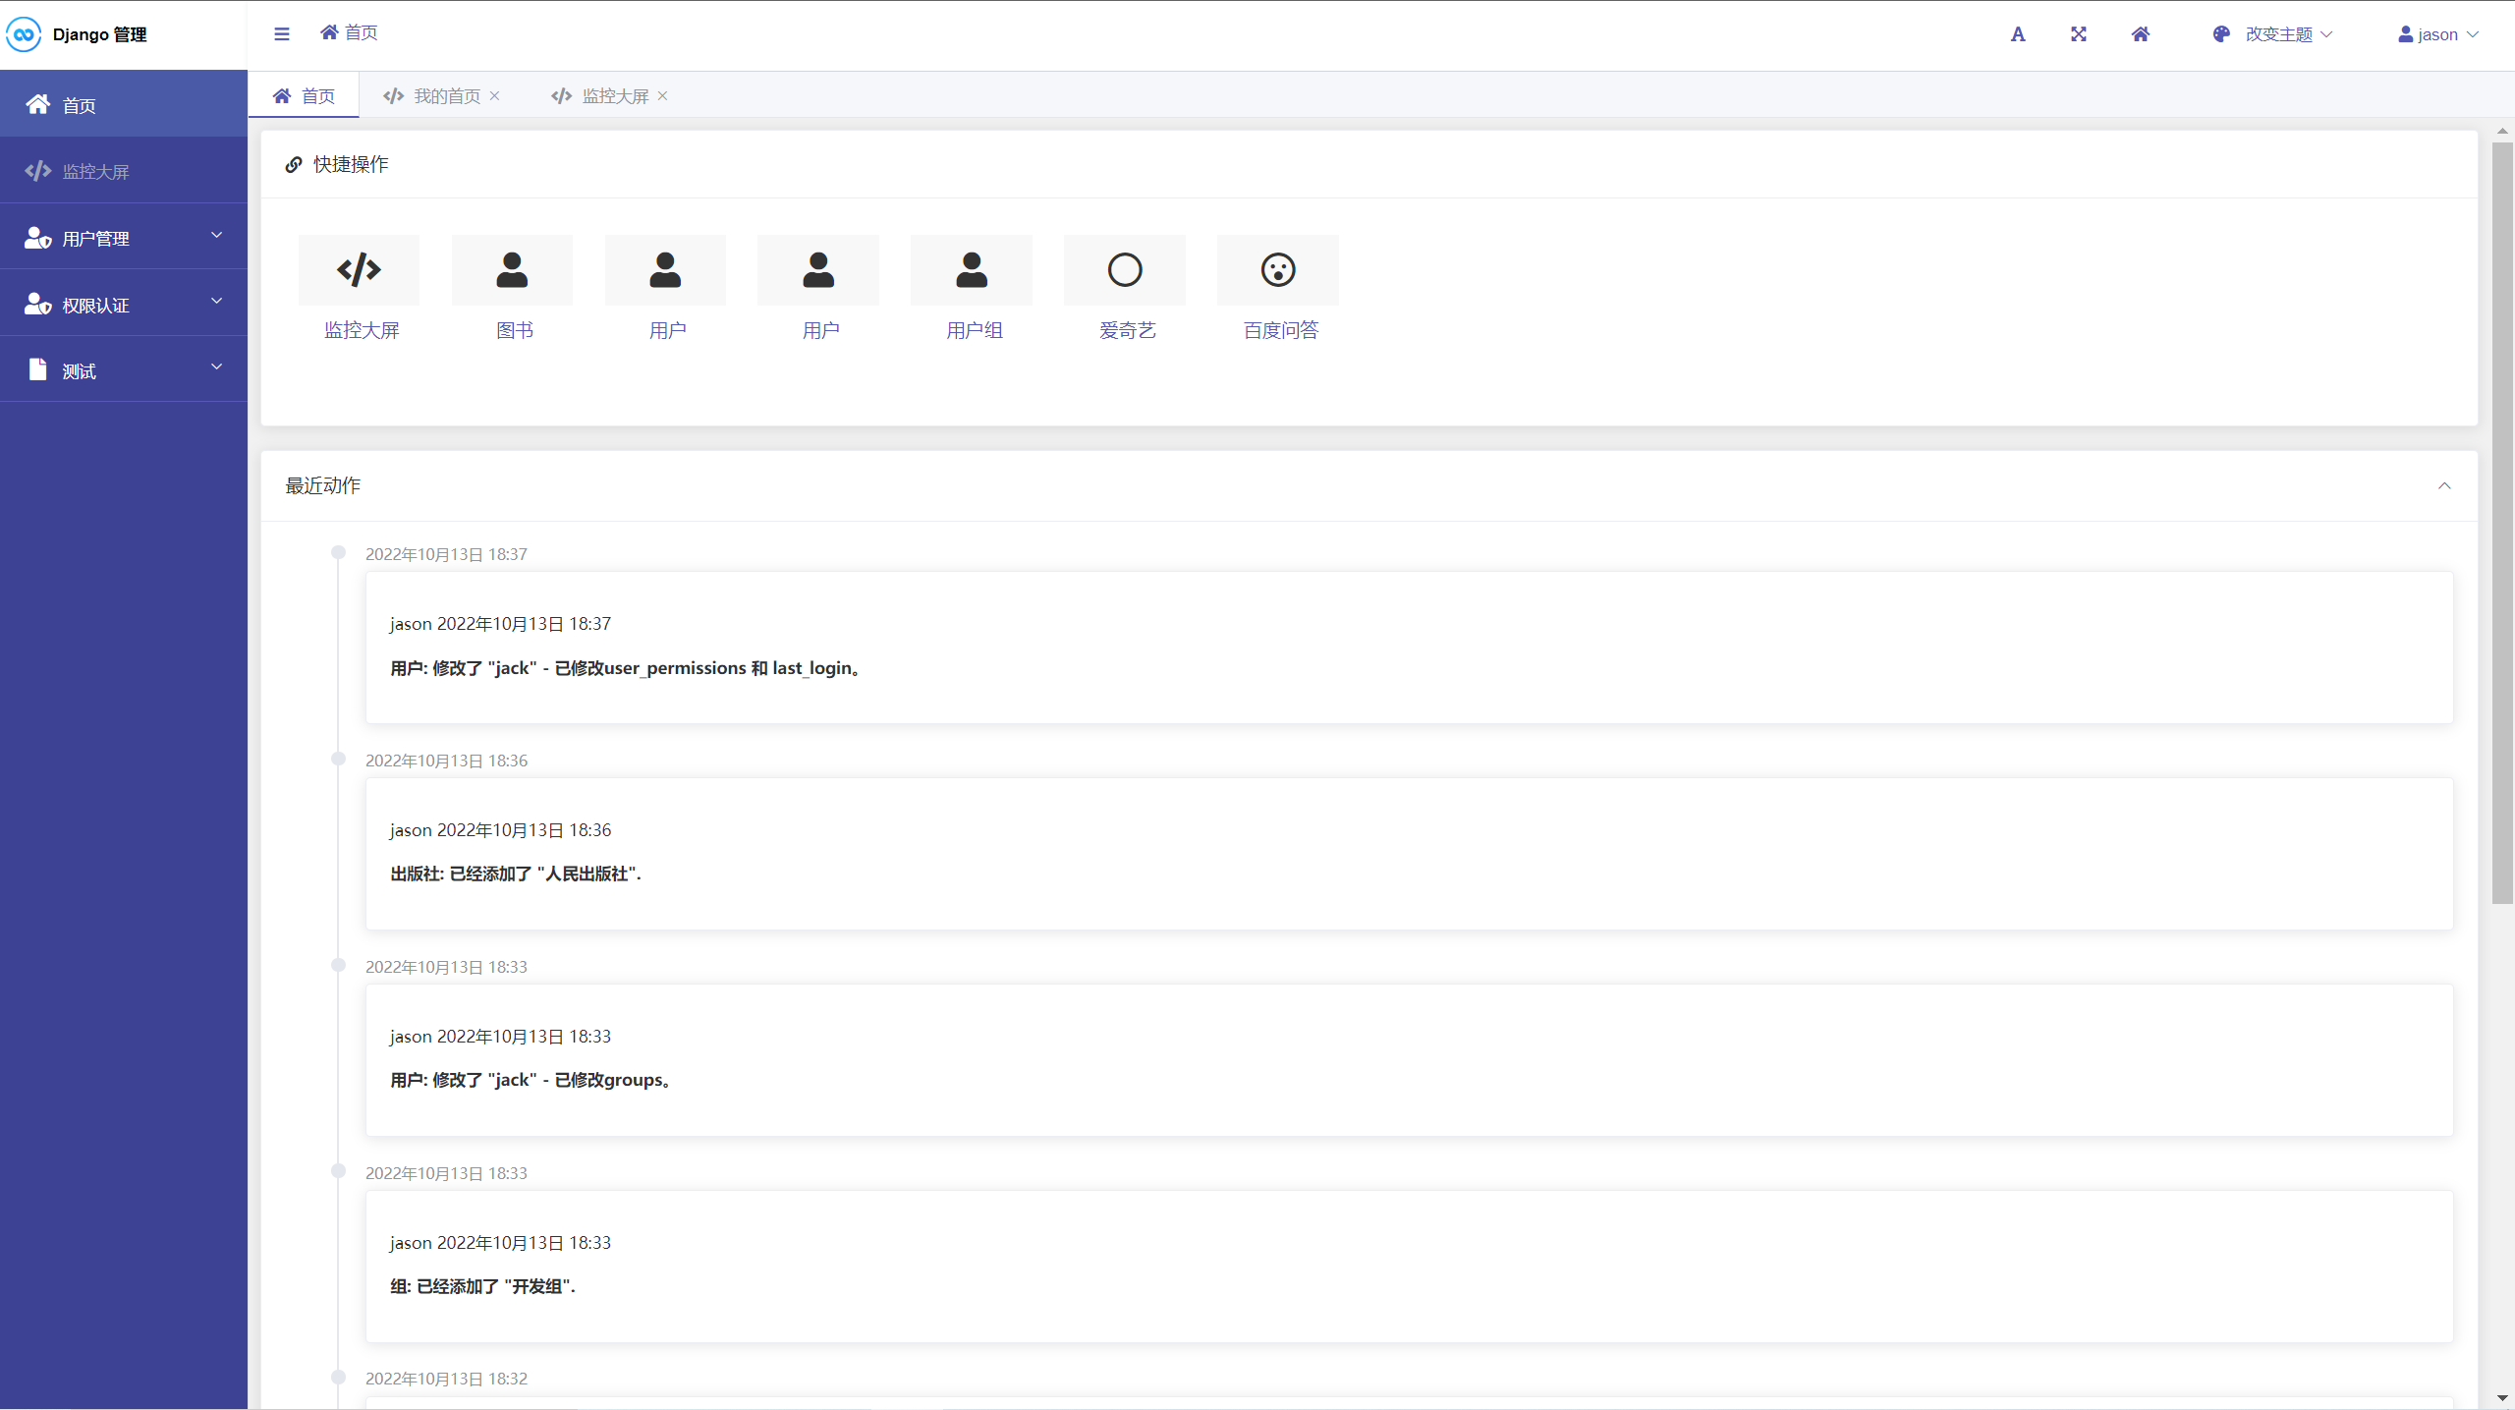2515x1410 pixels.
Task: Toggle fullscreen with the expand icon
Action: (x=2079, y=34)
